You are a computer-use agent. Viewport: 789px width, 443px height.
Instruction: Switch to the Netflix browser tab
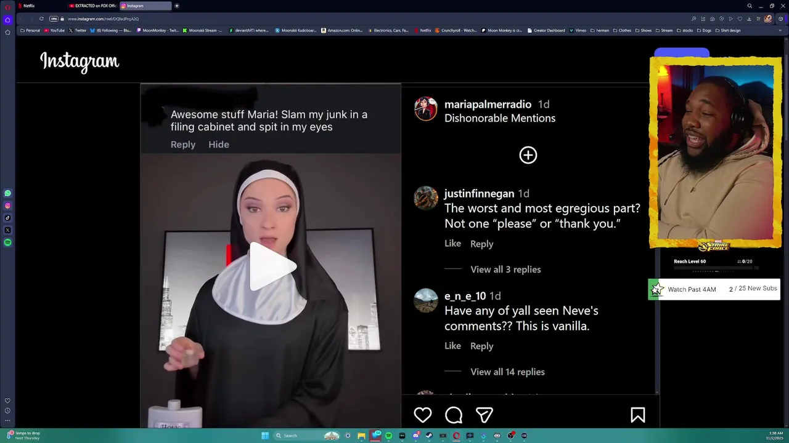tap(39, 6)
